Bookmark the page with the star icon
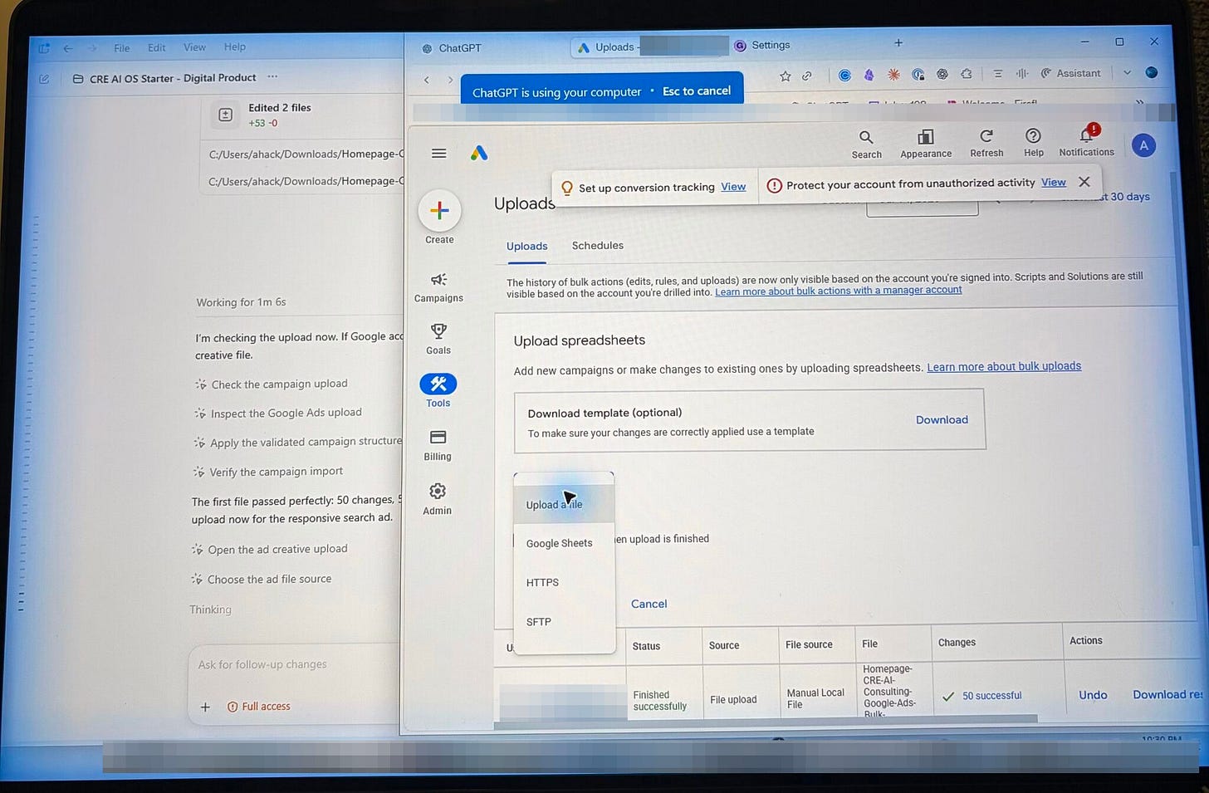 click(x=785, y=76)
